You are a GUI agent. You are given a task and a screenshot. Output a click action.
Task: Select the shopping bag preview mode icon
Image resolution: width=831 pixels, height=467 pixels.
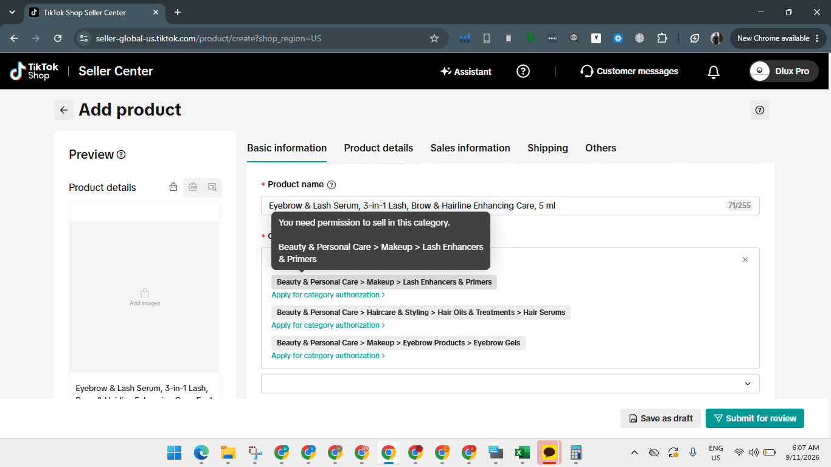(173, 187)
